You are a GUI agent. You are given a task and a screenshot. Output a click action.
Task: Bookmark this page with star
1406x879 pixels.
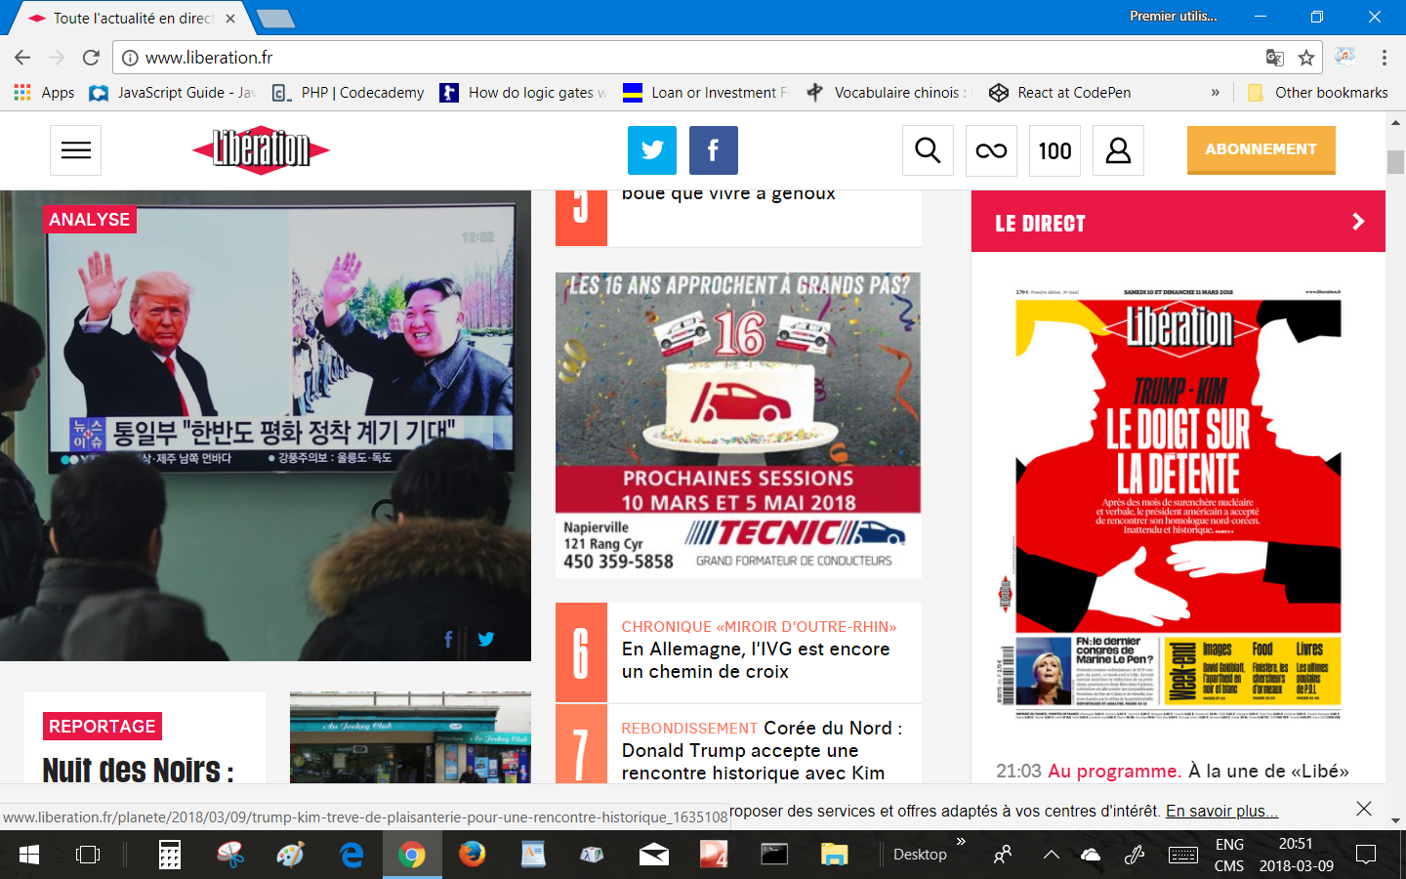(x=1306, y=58)
